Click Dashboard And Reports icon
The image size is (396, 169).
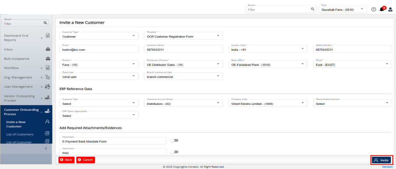coord(48,36)
